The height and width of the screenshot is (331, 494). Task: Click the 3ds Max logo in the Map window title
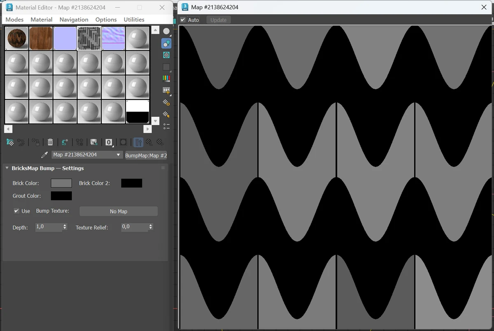185,7
